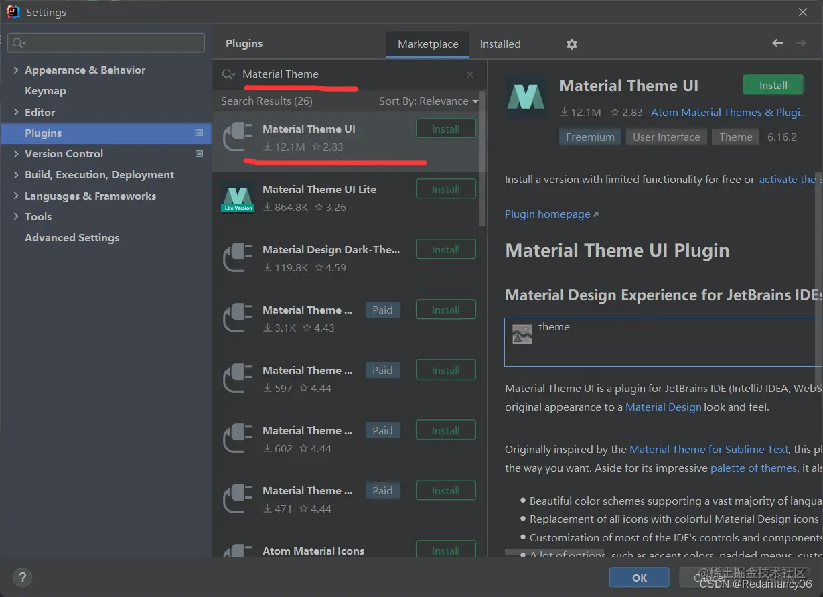Image resolution: width=823 pixels, height=597 pixels.
Task: Close the Settings dialog window
Action: click(803, 12)
